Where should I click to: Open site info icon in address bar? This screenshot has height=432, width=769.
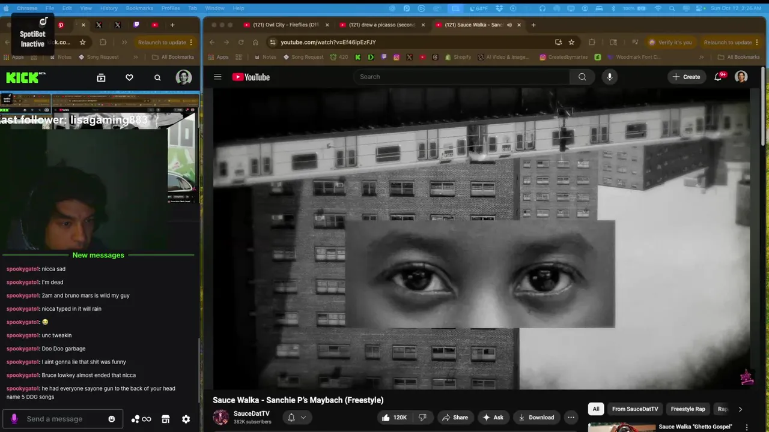[x=273, y=42]
